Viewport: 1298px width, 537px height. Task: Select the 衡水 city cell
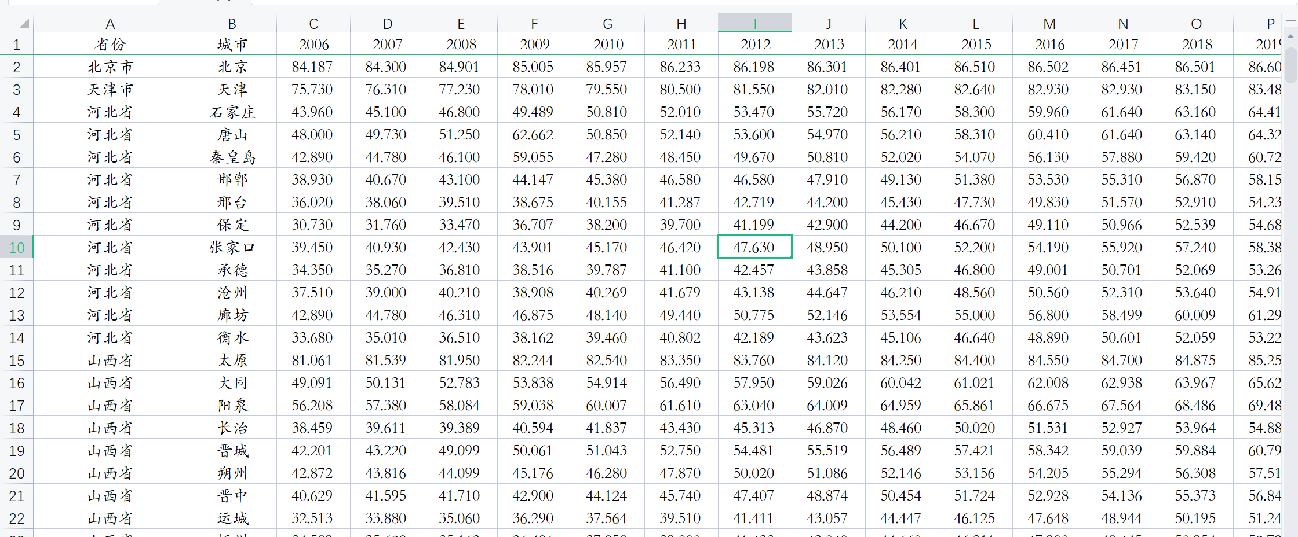pos(232,338)
